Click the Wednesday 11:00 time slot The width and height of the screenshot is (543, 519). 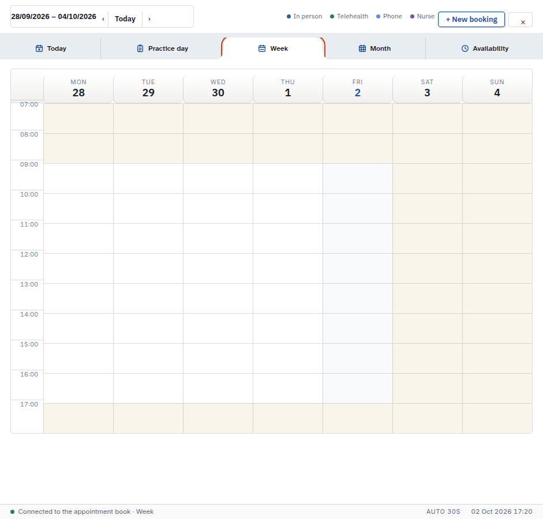pos(218,238)
